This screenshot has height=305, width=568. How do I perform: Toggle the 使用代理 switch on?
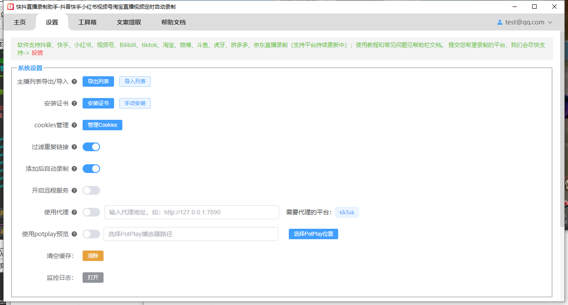coord(91,212)
